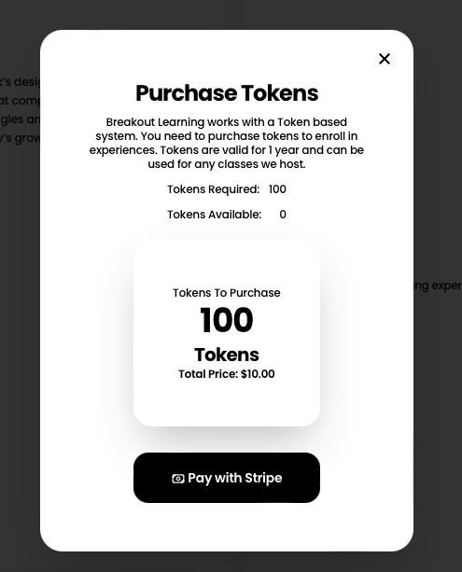Click the 100 value next to Tokens Required
Image resolution: width=462 pixels, height=572 pixels.
click(x=277, y=189)
